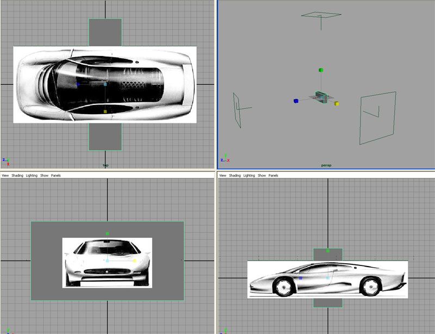The width and height of the screenshot is (435, 334).
Task: Open the Lighting menu in the front view panel
Action: [x=32, y=176]
